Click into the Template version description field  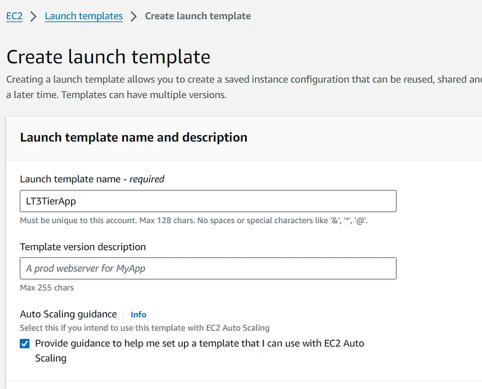(208, 268)
